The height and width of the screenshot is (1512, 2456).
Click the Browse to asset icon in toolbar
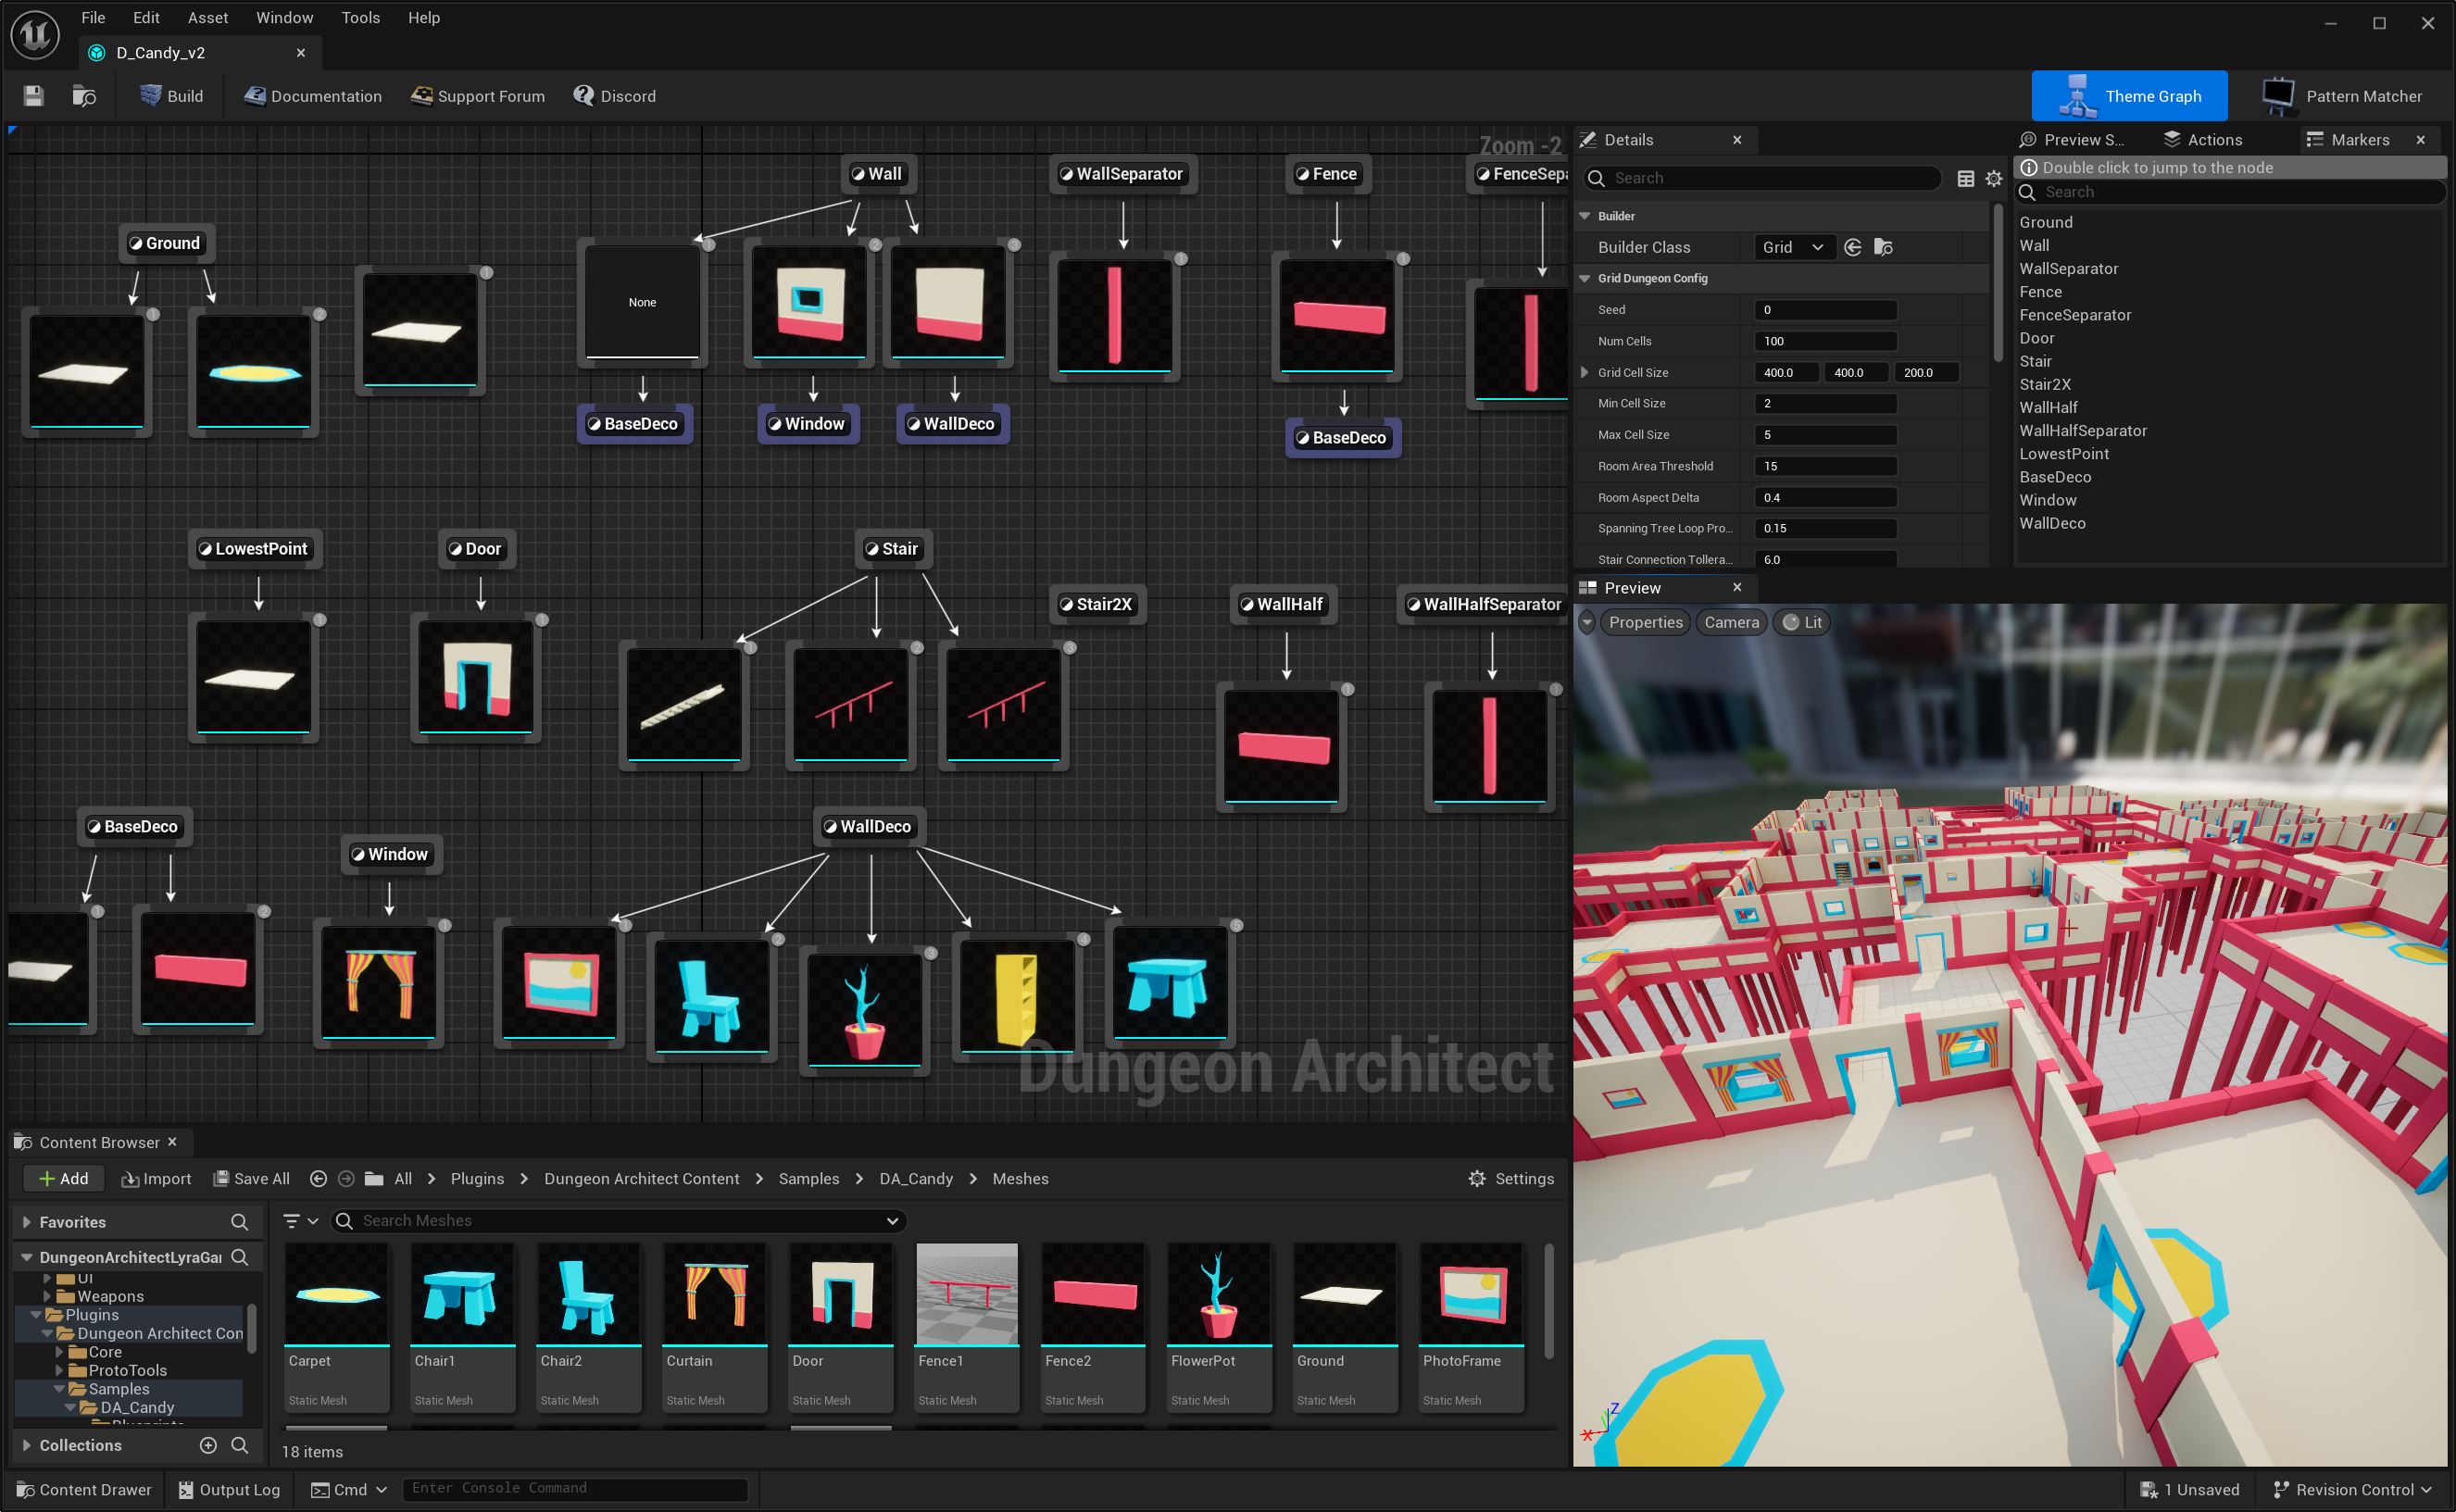pyautogui.click(x=84, y=96)
